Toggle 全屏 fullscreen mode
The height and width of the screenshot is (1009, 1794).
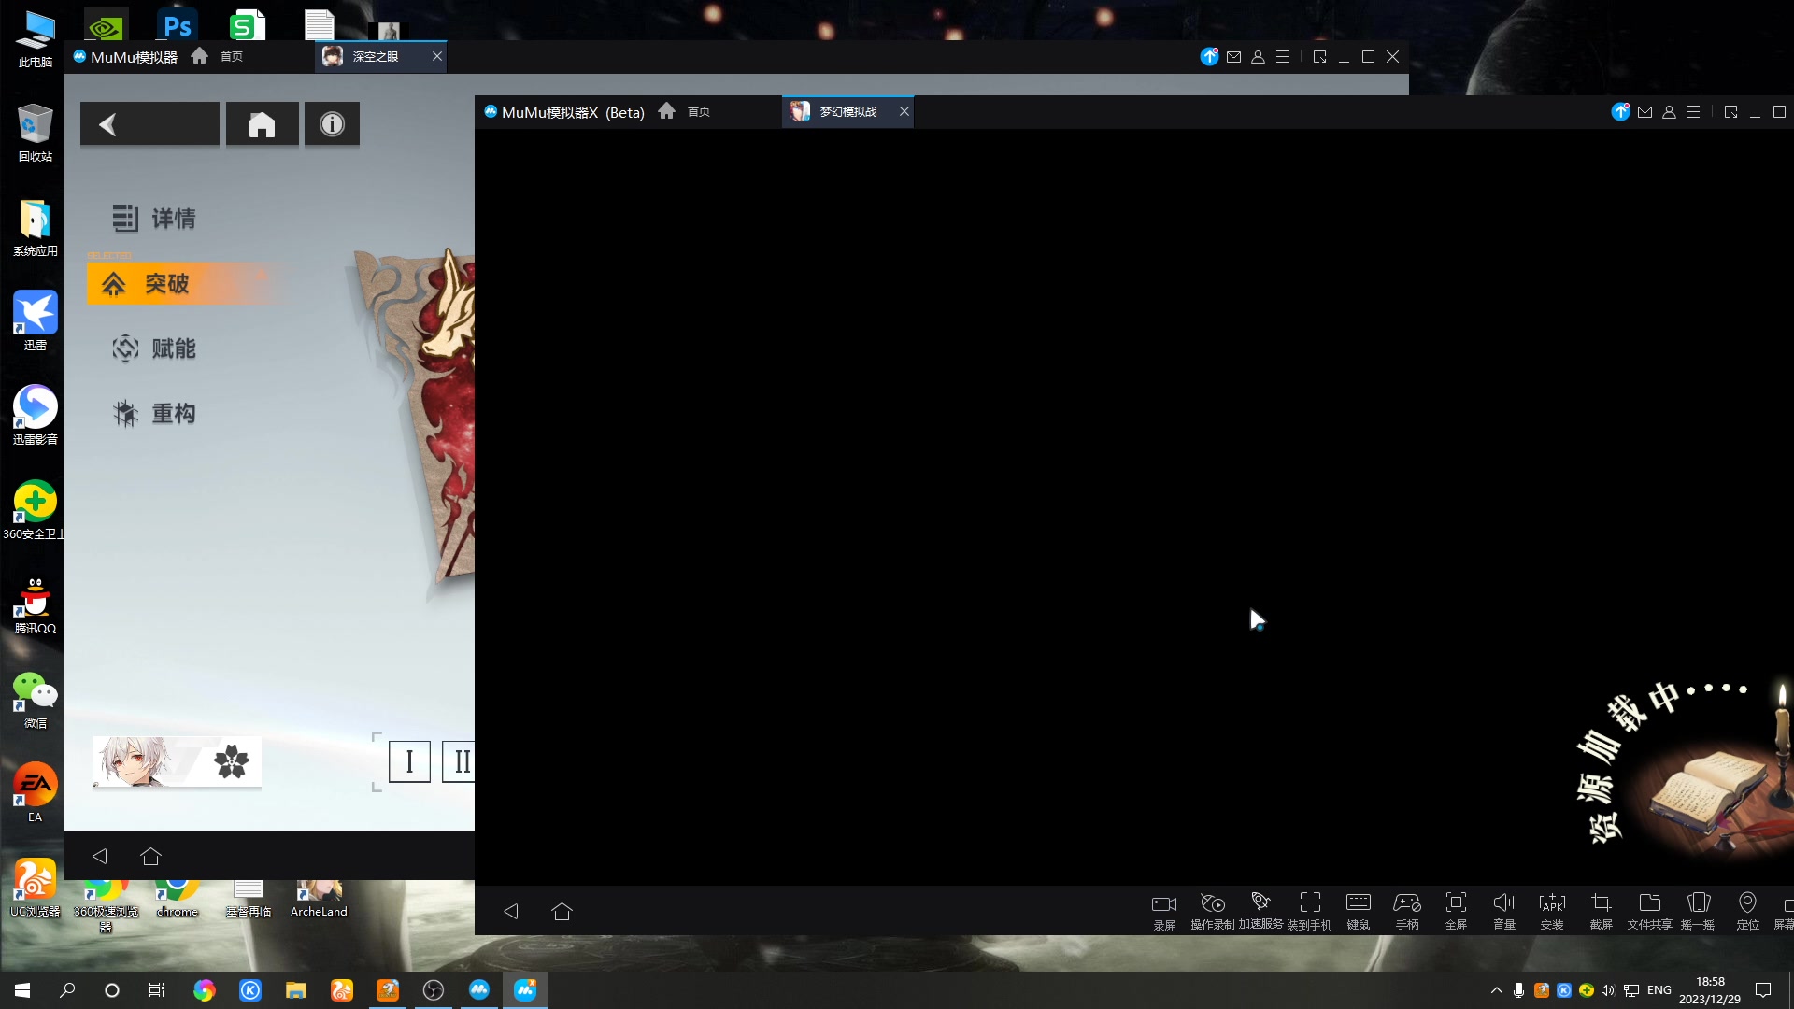1456,909
